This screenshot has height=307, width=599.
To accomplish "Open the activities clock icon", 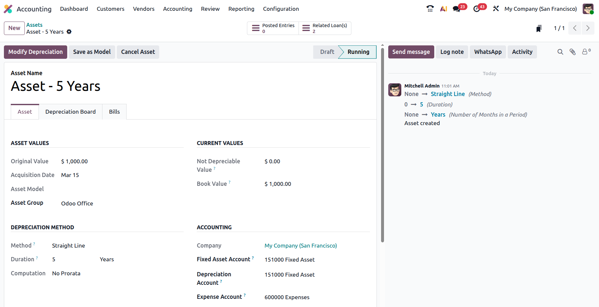I will pos(477,9).
